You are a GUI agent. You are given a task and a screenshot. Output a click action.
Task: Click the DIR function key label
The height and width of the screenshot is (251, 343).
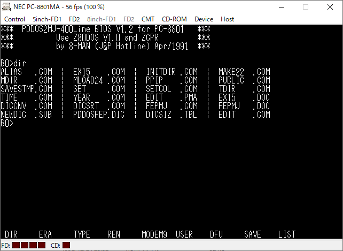coord(11,234)
